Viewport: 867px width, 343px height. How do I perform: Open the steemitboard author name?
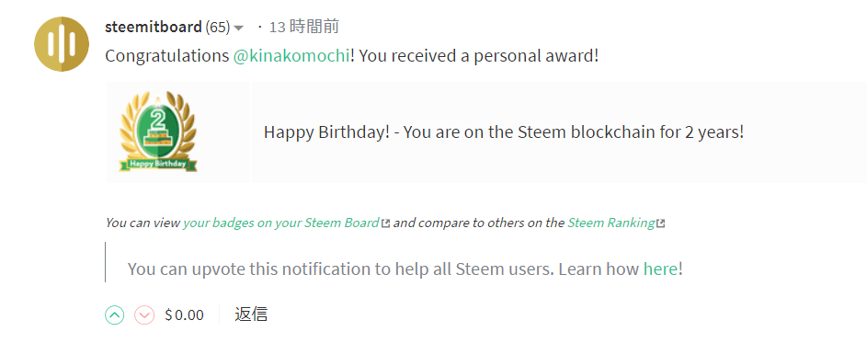point(154,27)
